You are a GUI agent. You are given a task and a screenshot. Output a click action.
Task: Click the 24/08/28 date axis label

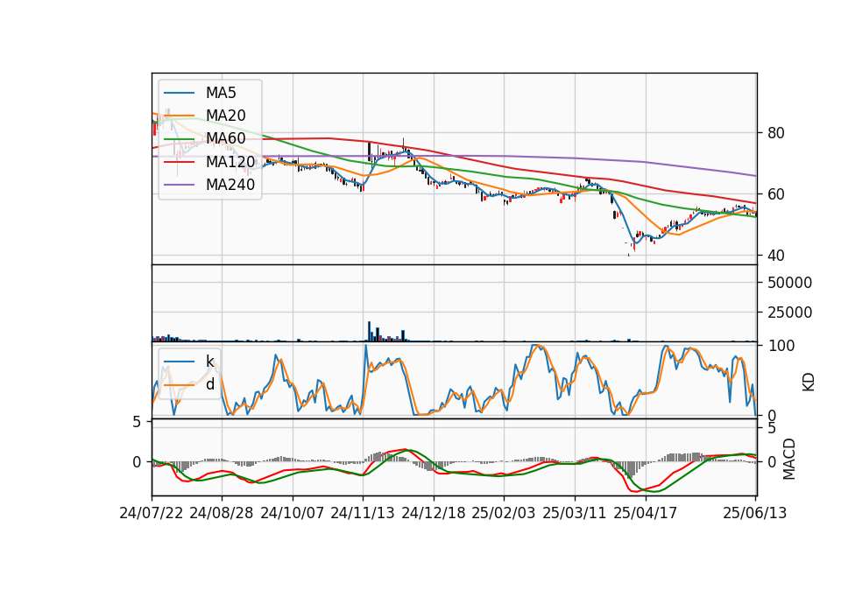(222, 513)
